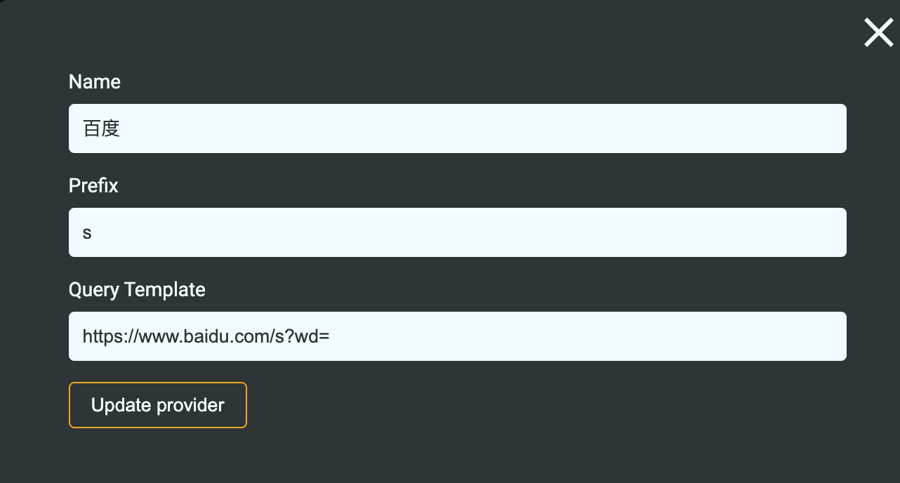Click the Name input field
The height and width of the screenshot is (483, 900).
pos(457,128)
